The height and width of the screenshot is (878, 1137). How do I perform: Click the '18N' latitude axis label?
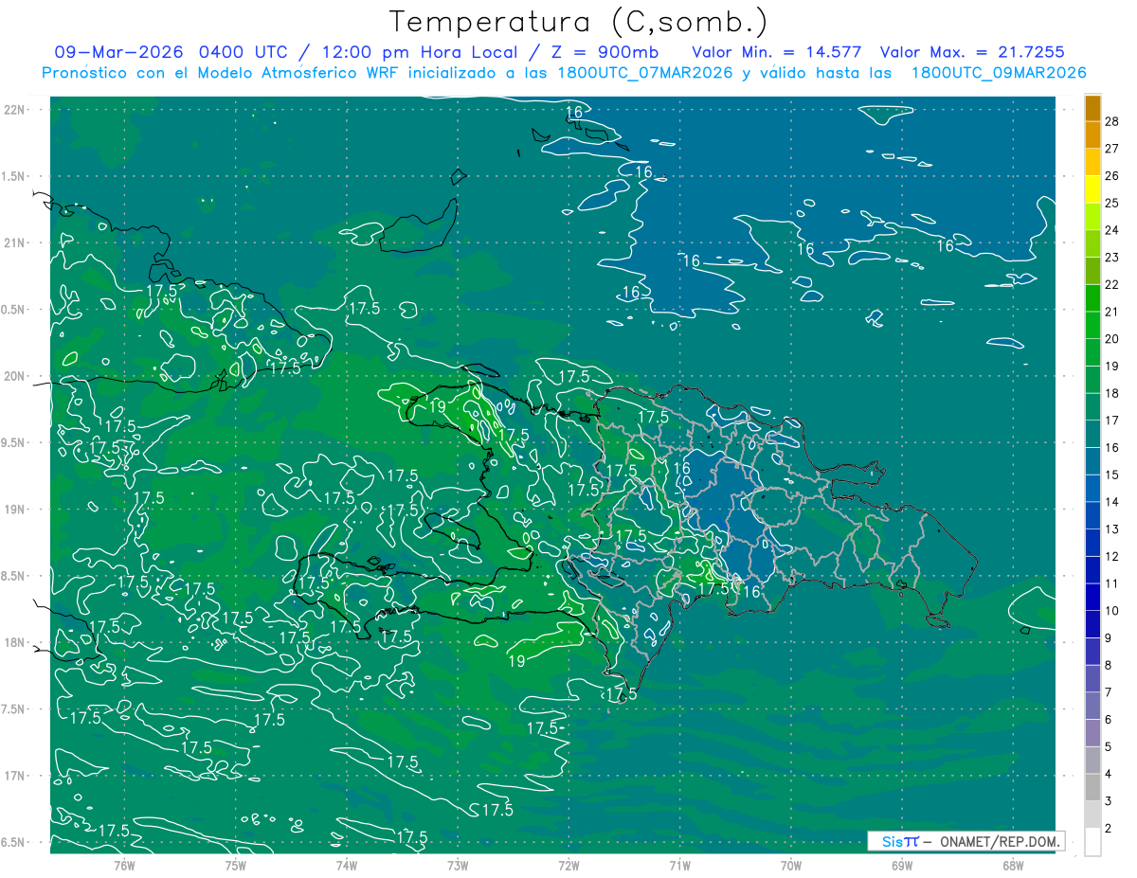14,642
